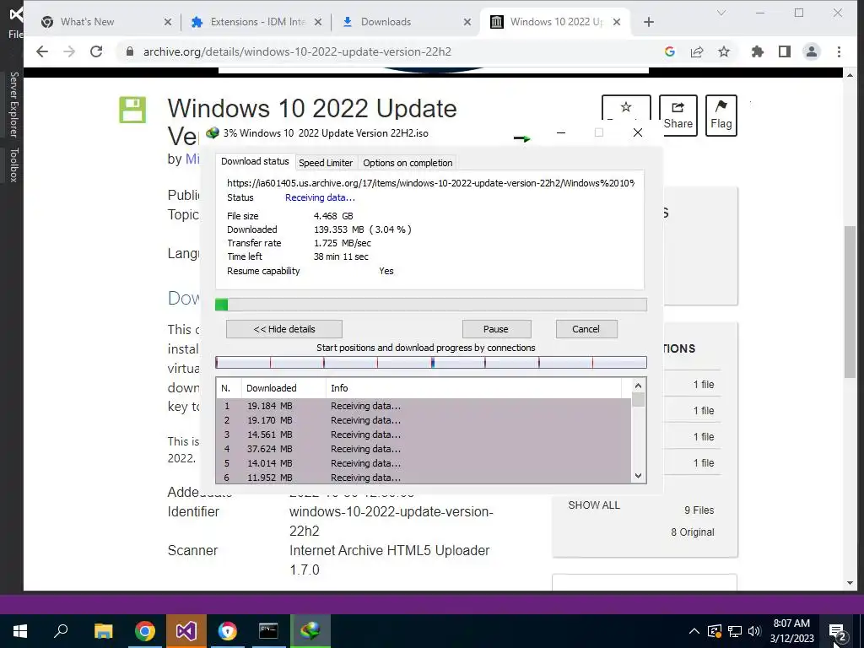Viewport: 864px width, 648px height.
Task: Open Chrome three-dot menu
Action: point(839,51)
